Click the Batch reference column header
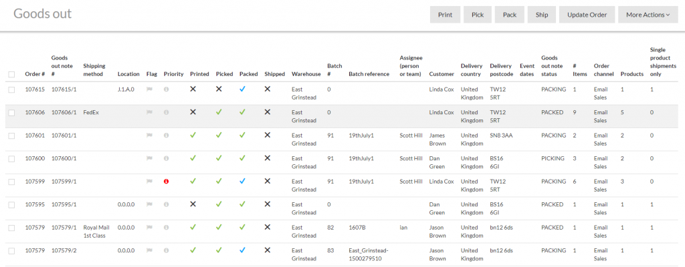685x267 pixels. point(369,74)
